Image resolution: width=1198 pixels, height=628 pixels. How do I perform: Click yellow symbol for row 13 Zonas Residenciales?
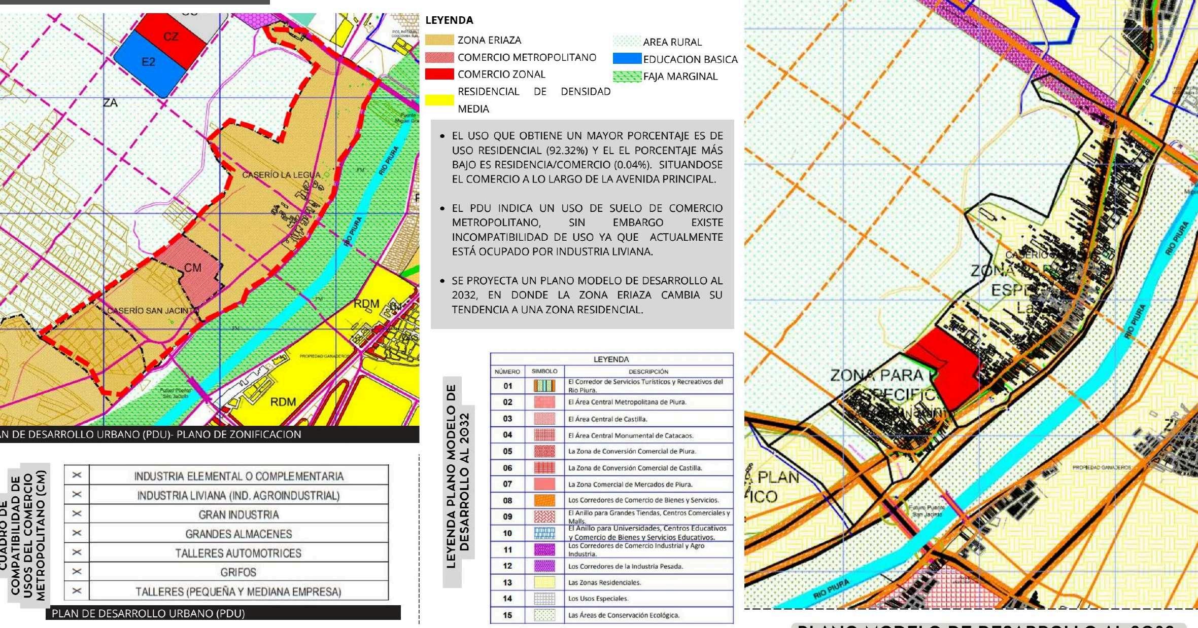pyautogui.click(x=544, y=582)
